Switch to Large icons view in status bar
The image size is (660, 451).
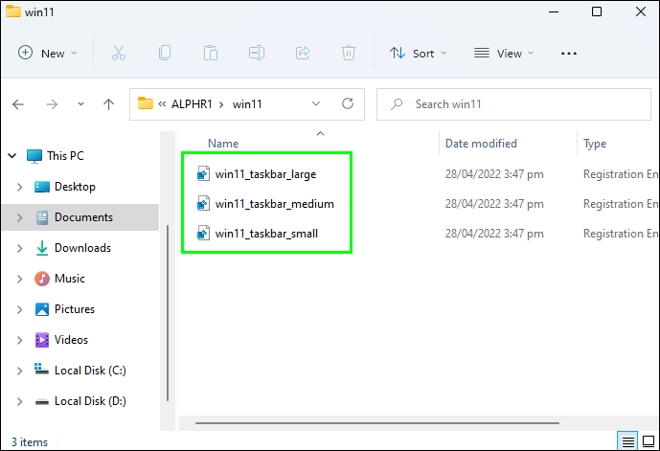click(x=649, y=441)
